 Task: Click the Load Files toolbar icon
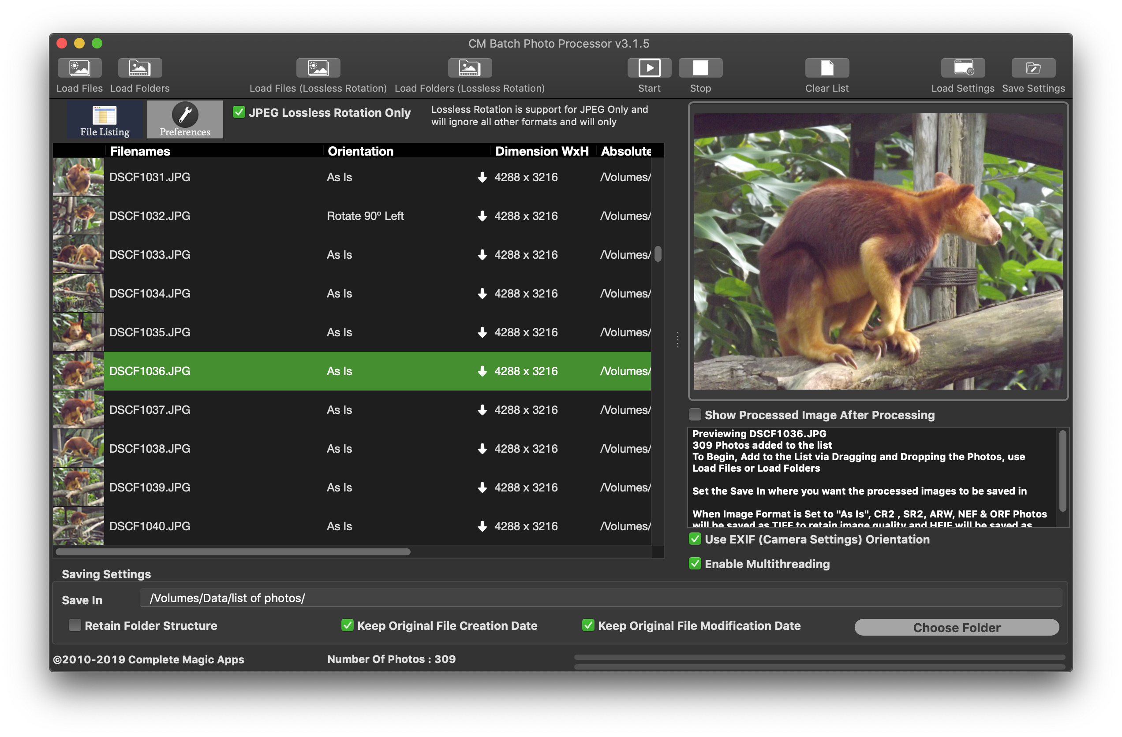pyautogui.click(x=79, y=68)
